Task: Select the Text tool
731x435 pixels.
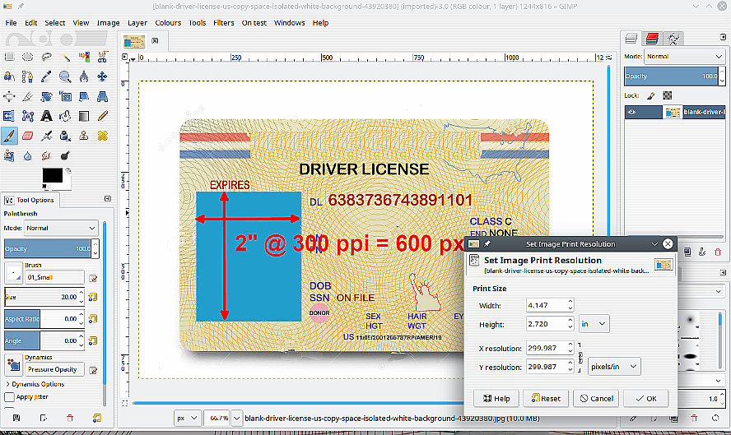Action: pos(47,116)
